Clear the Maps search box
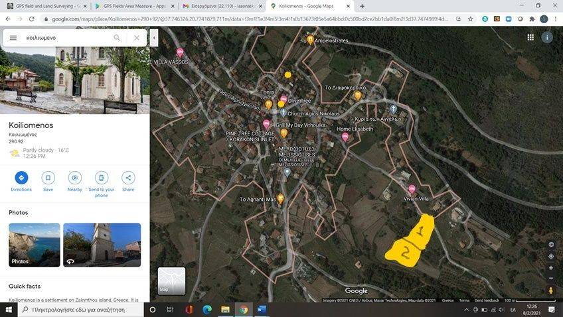This screenshot has height=317, width=563. point(136,38)
